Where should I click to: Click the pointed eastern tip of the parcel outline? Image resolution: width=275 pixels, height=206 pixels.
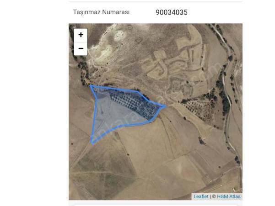(165, 106)
